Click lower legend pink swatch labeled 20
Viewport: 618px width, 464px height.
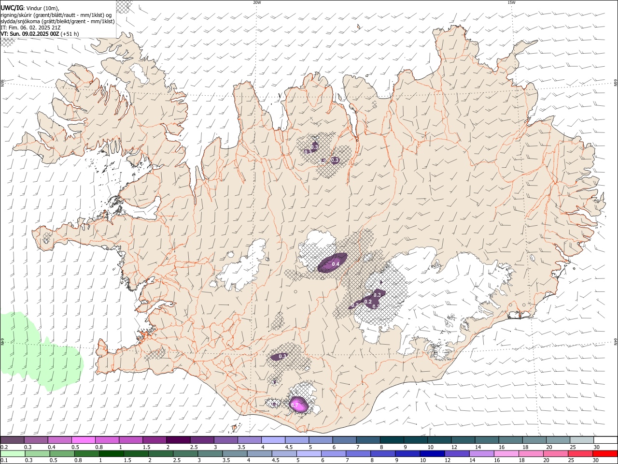click(556, 453)
